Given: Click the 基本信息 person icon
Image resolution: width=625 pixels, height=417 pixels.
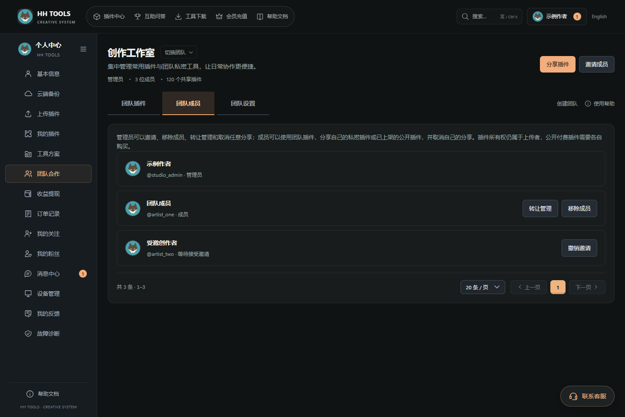Looking at the screenshot, I should 28,74.
